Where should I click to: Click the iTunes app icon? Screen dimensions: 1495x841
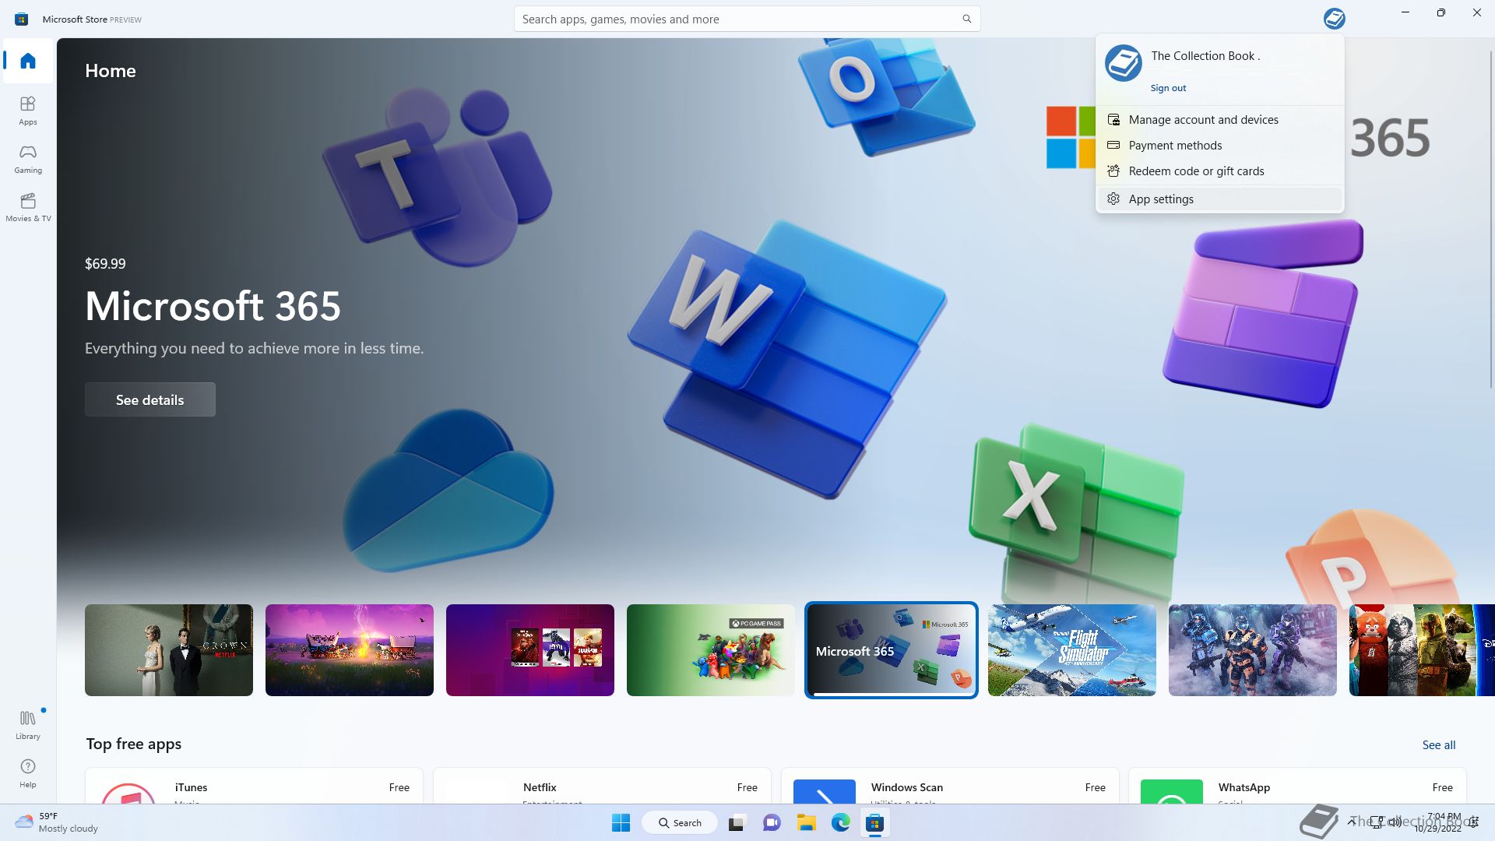point(128,793)
